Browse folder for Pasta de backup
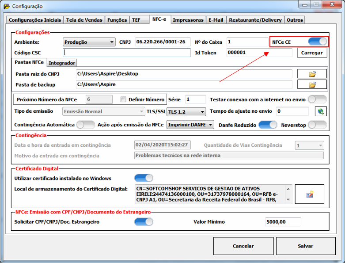The image size is (345, 263). 312,84
